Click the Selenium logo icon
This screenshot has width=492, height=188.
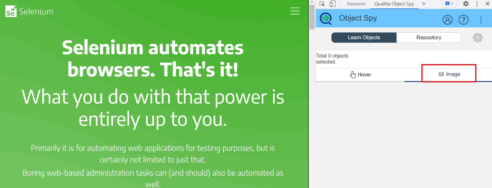click(x=11, y=11)
